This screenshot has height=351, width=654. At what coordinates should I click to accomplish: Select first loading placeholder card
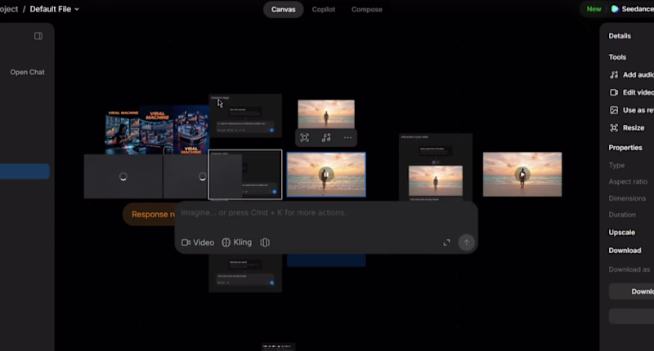pos(123,176)
